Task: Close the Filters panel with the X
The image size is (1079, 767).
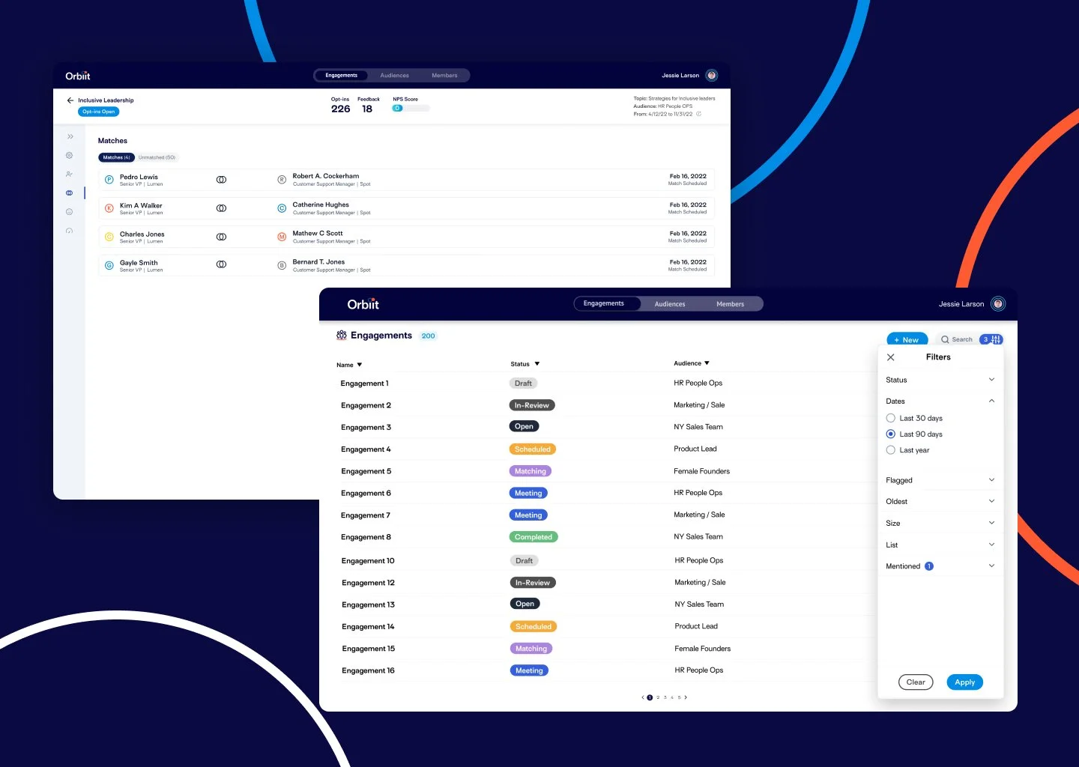Action: point(890,357)
